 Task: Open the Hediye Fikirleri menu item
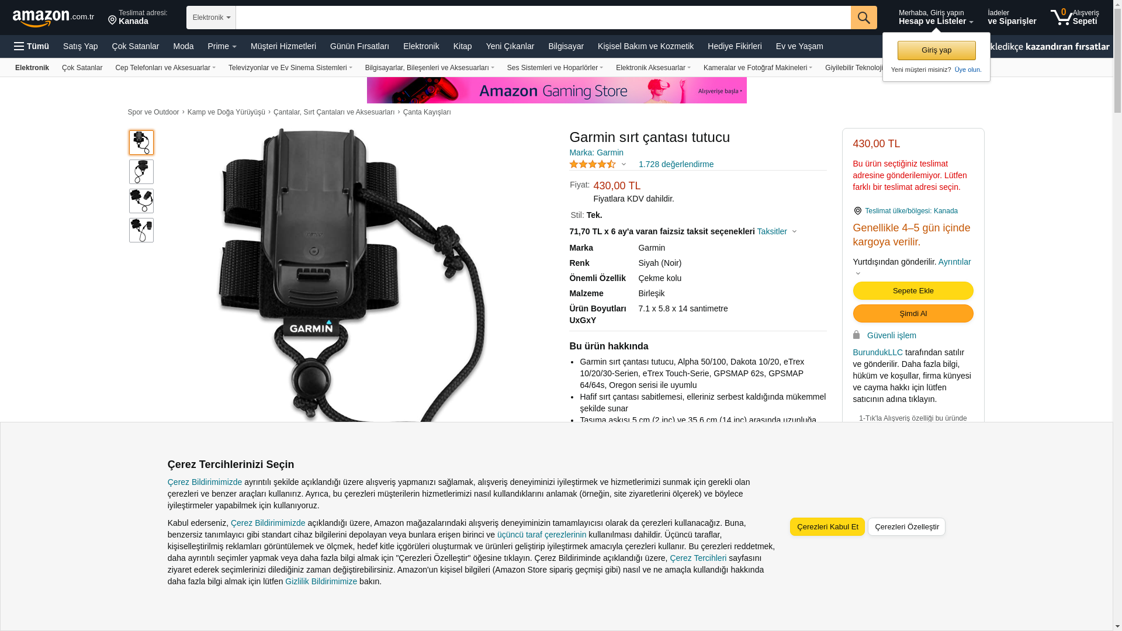tap(735, 46)
